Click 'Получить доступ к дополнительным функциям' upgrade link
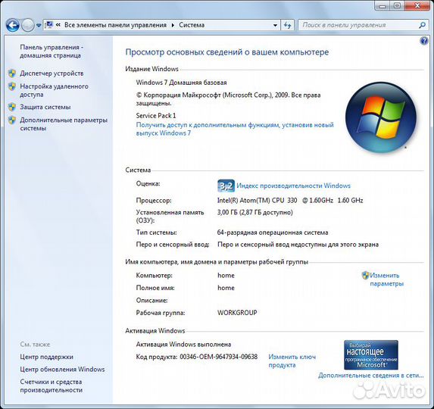 click(235, 129)
